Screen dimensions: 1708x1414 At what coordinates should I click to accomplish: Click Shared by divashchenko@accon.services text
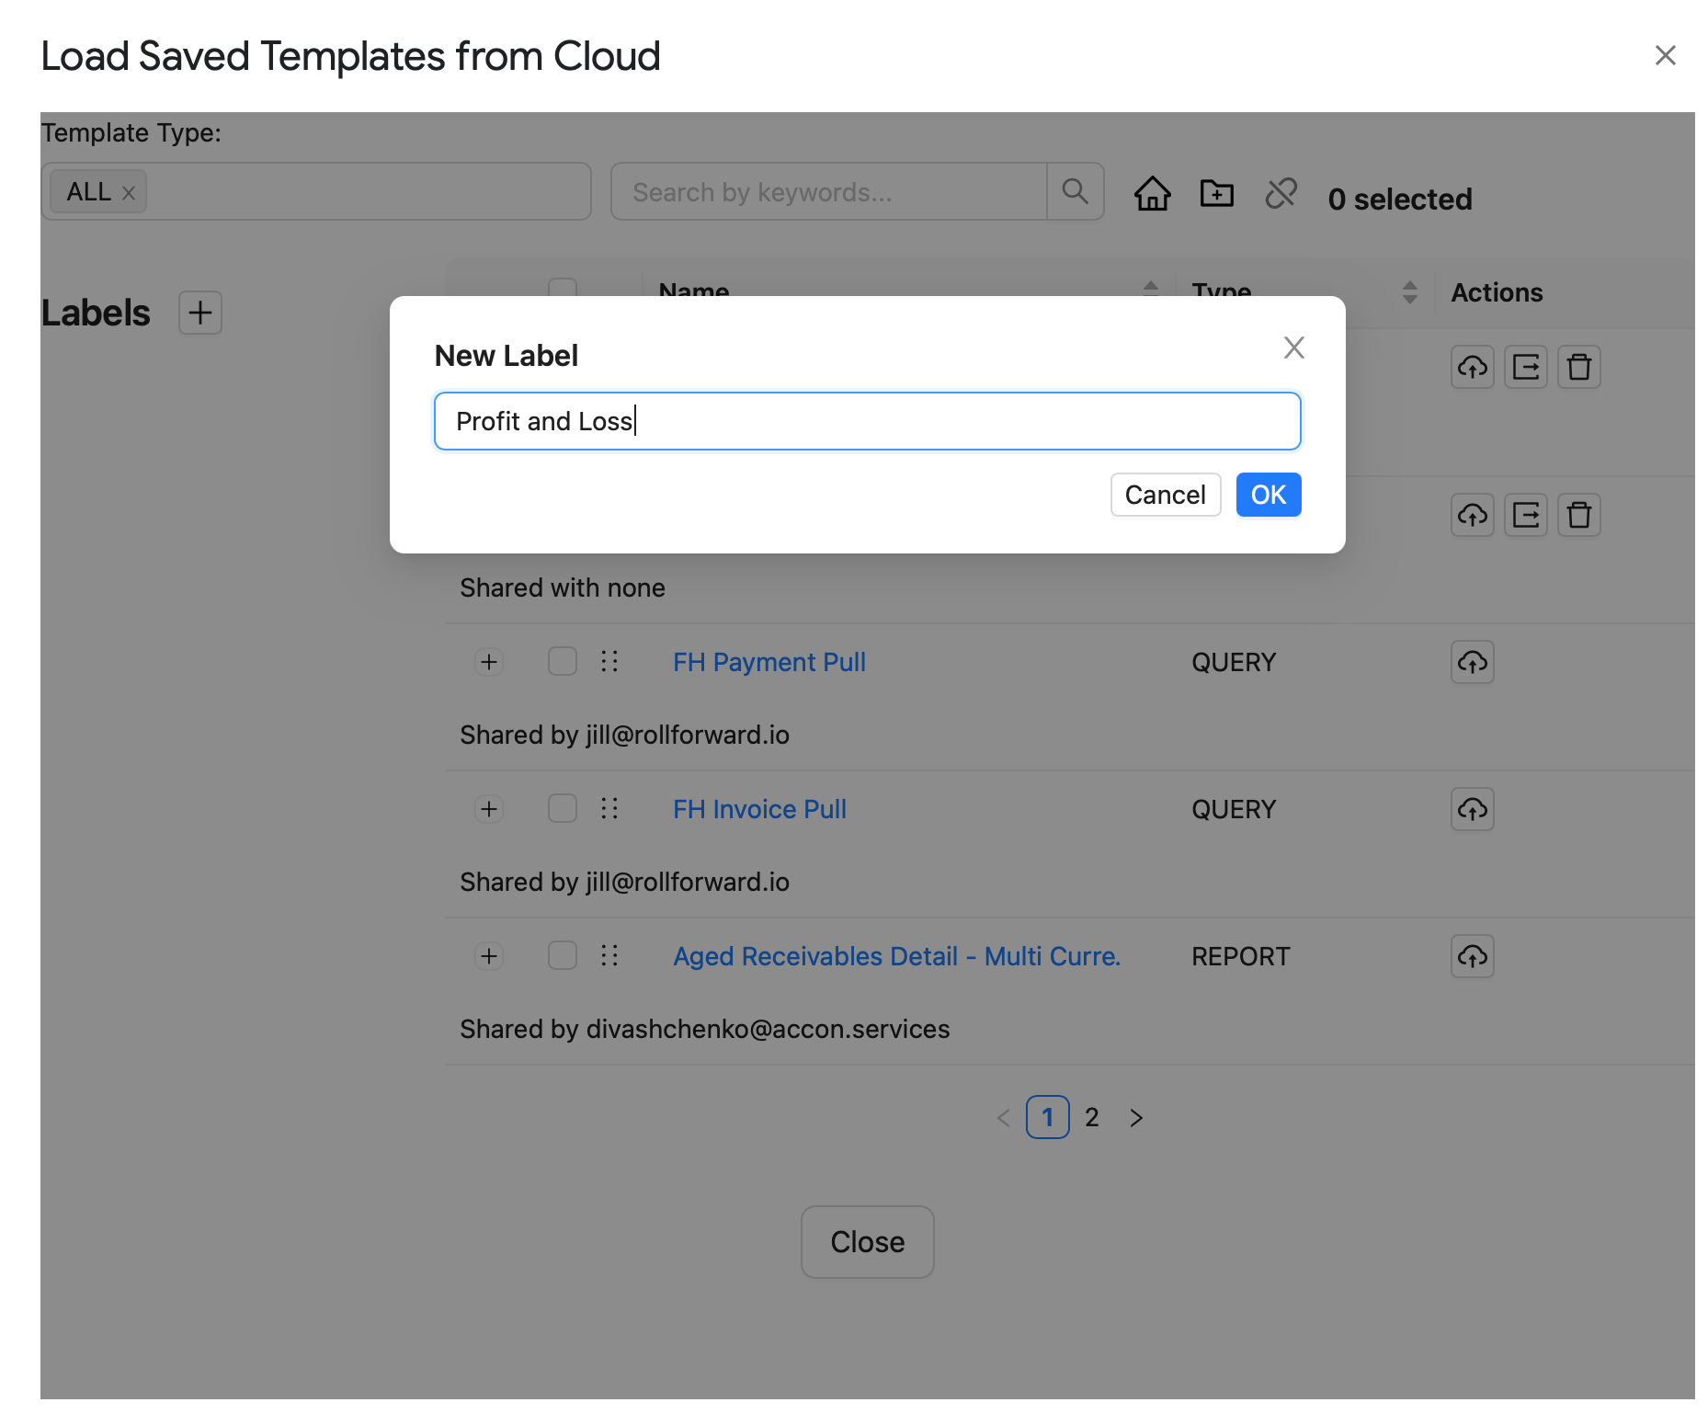[705, 1030]
